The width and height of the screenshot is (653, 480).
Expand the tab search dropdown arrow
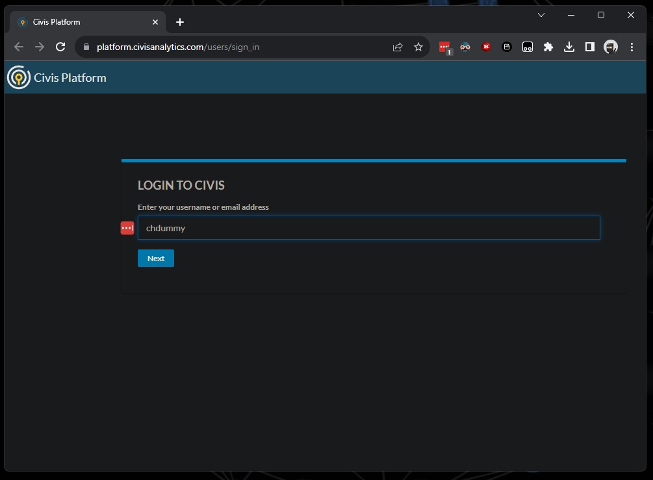[x=541, y=15]
